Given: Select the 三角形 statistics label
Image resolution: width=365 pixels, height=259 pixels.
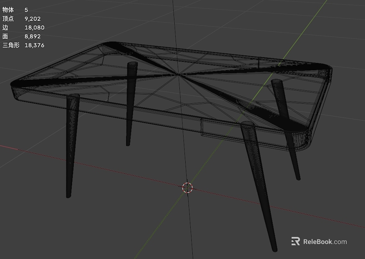Looking at the screenshot, I should tap(11, 45).
